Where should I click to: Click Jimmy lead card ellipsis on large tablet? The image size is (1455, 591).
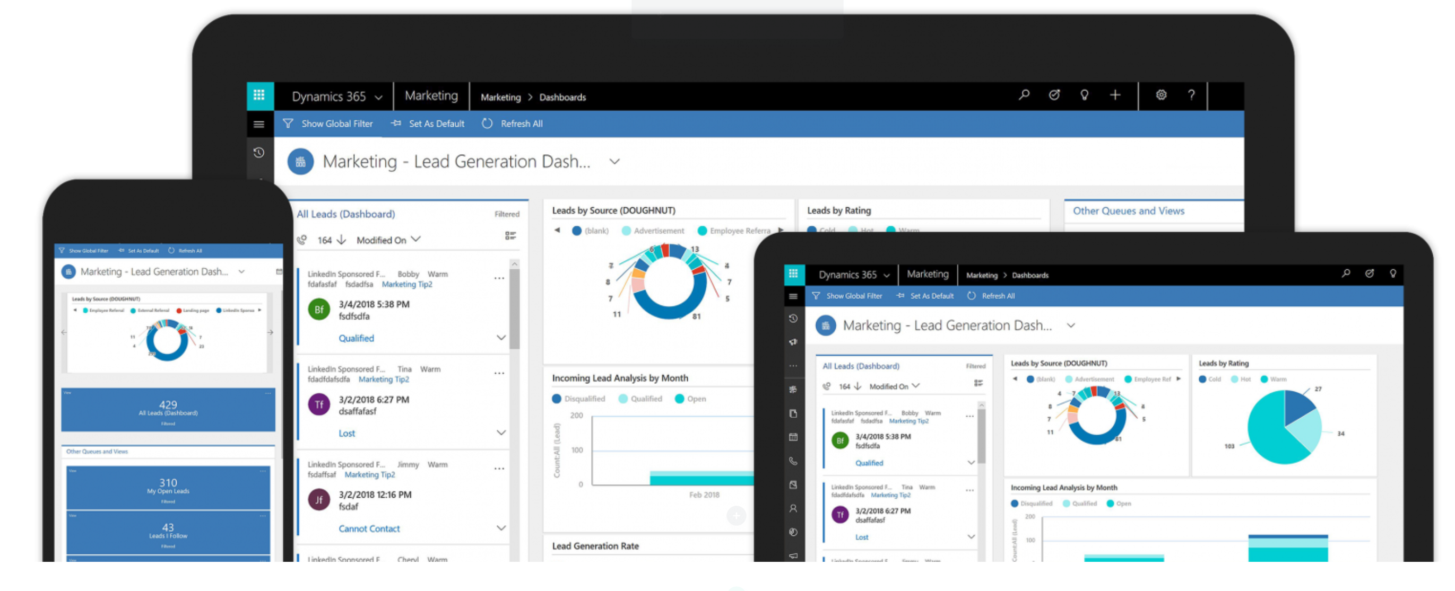(x=499, y=469)
